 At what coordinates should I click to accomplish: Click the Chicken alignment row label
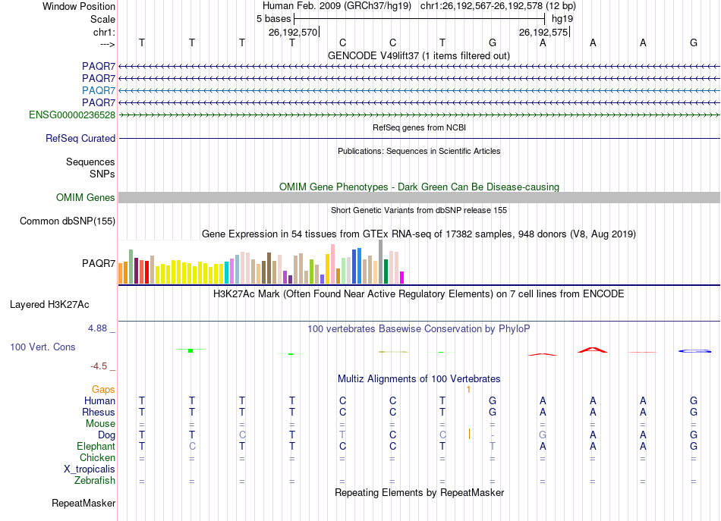point(97,457)
